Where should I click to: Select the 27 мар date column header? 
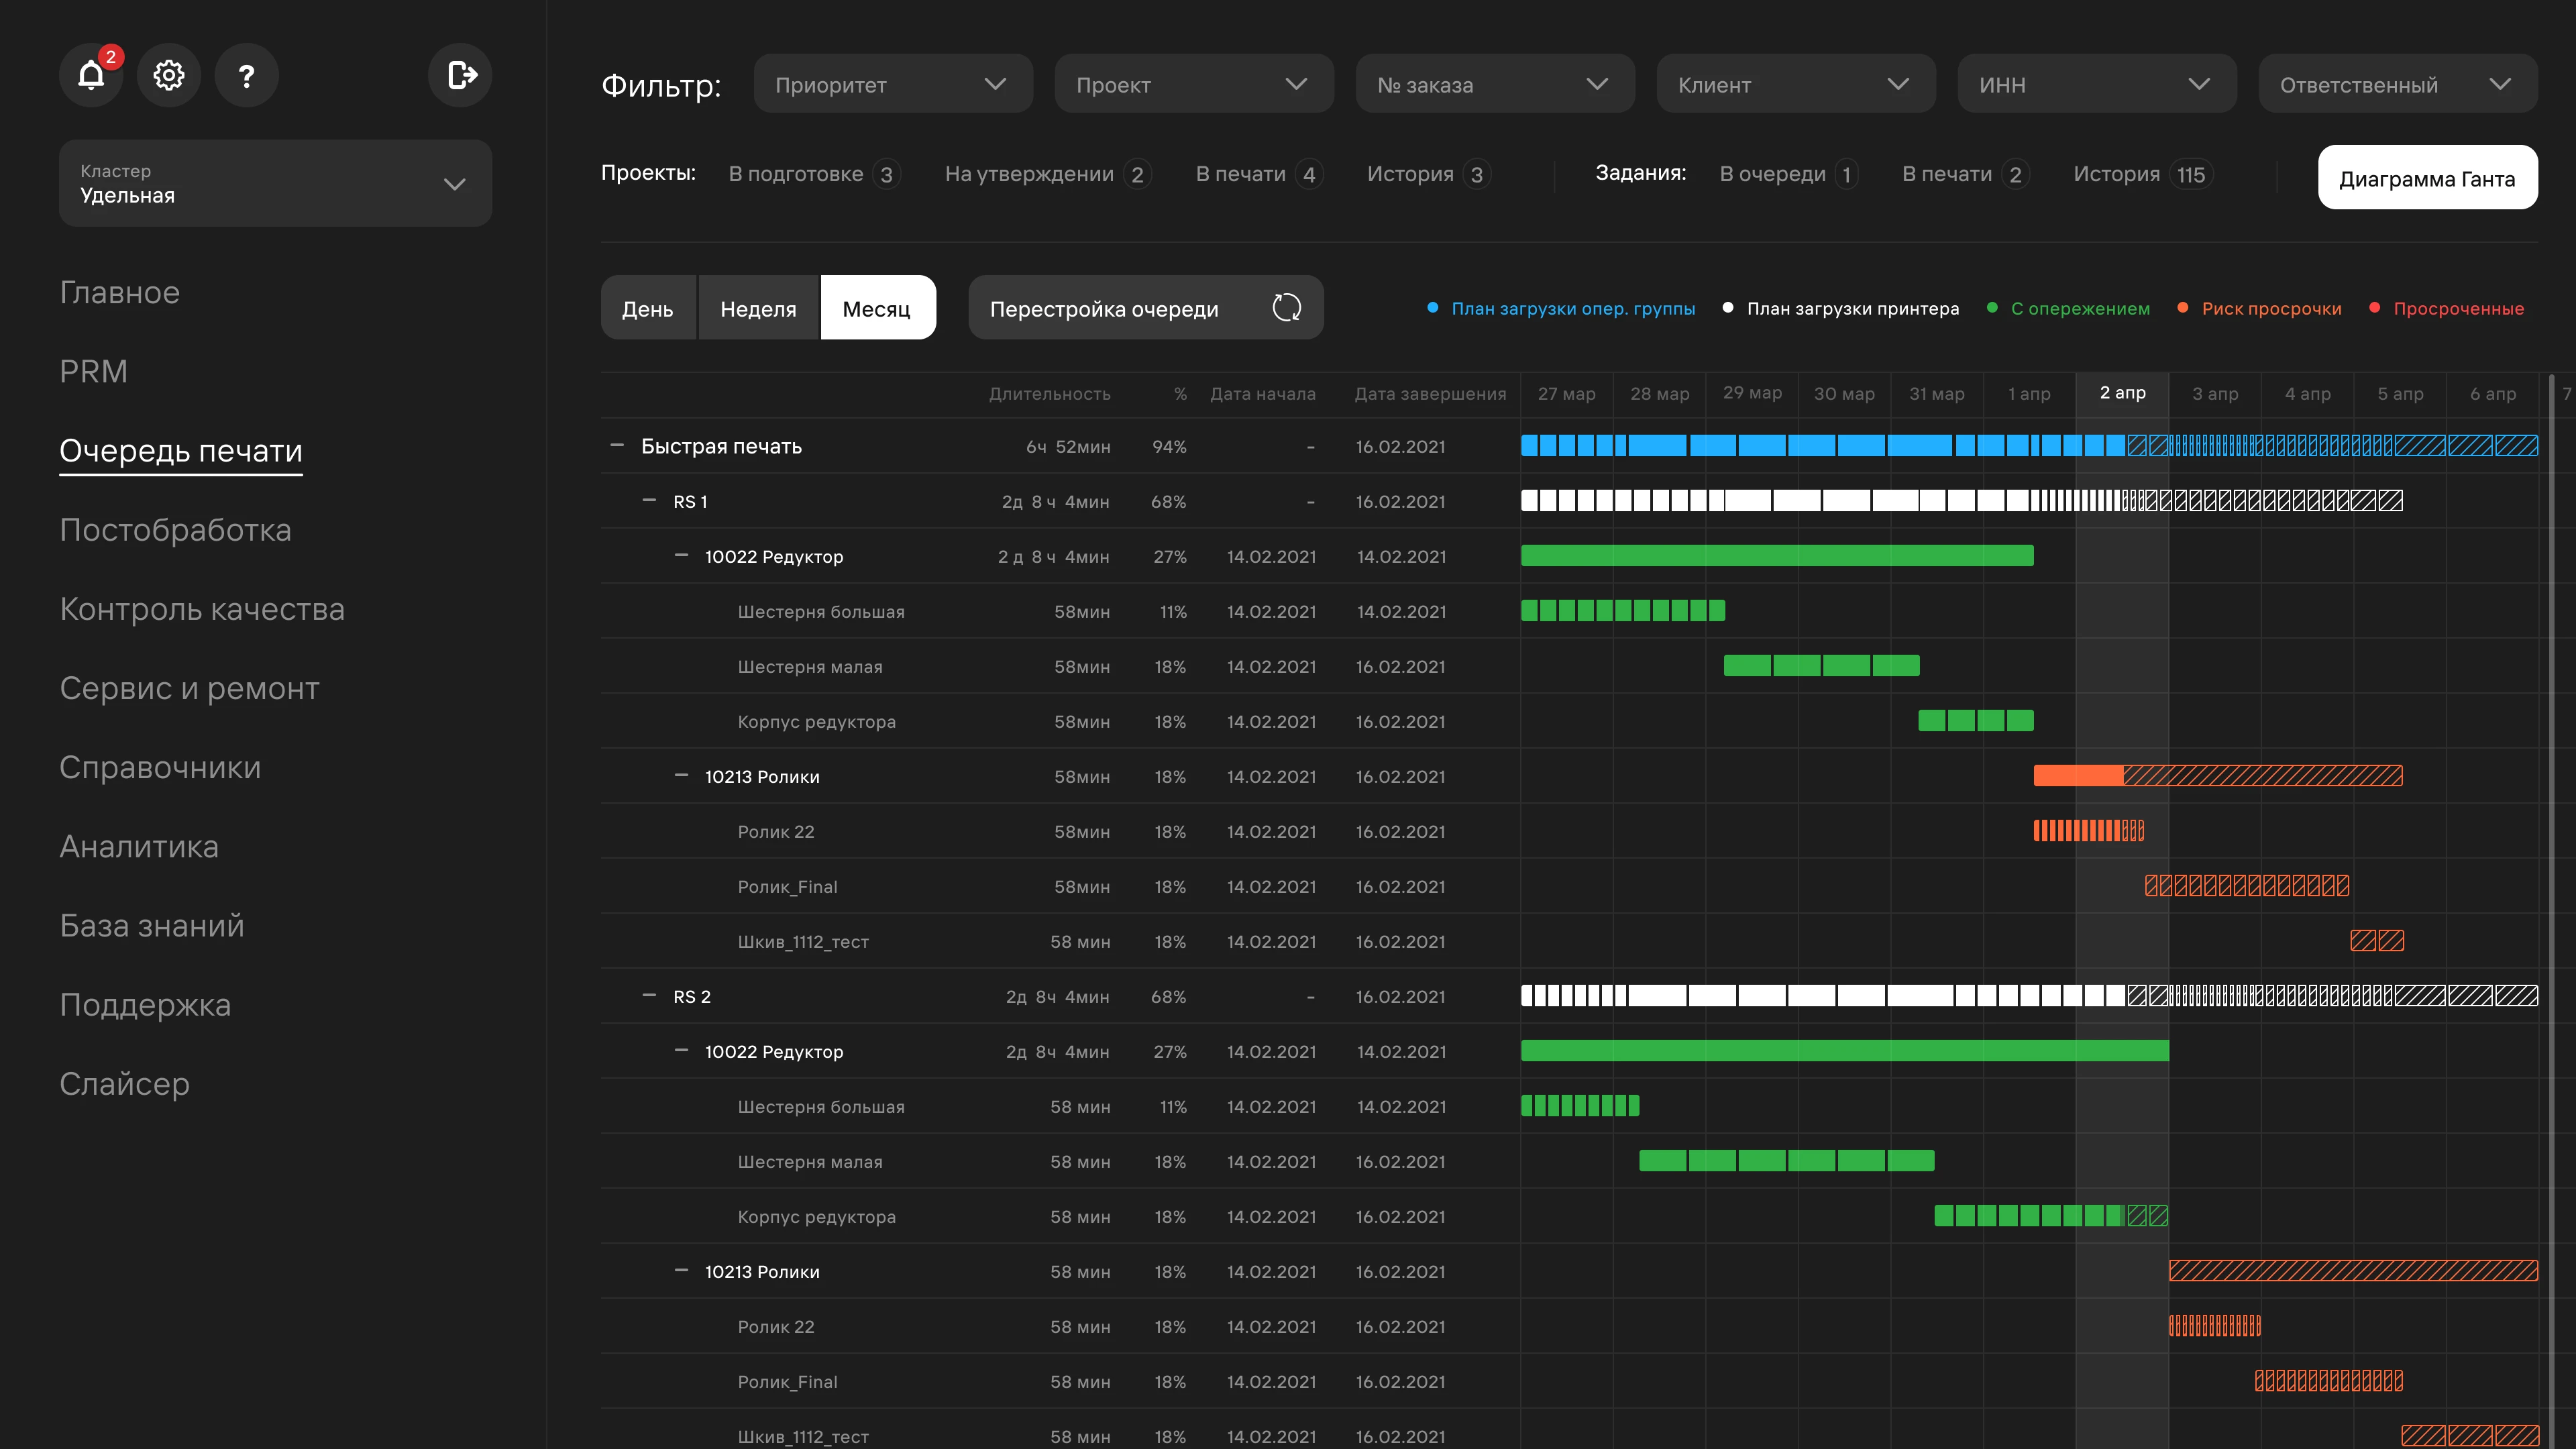pos(1566,393)
